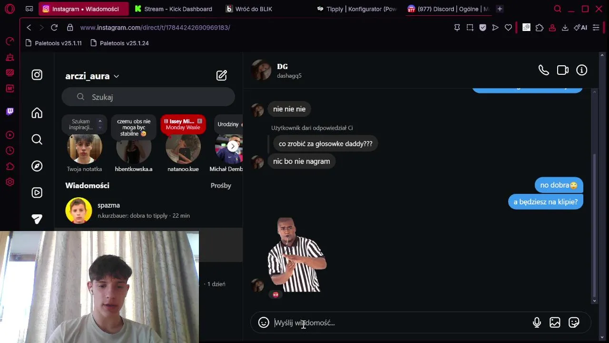Open Opera snapshot tool icon
609x343 pixels.
tap(470, 28)
